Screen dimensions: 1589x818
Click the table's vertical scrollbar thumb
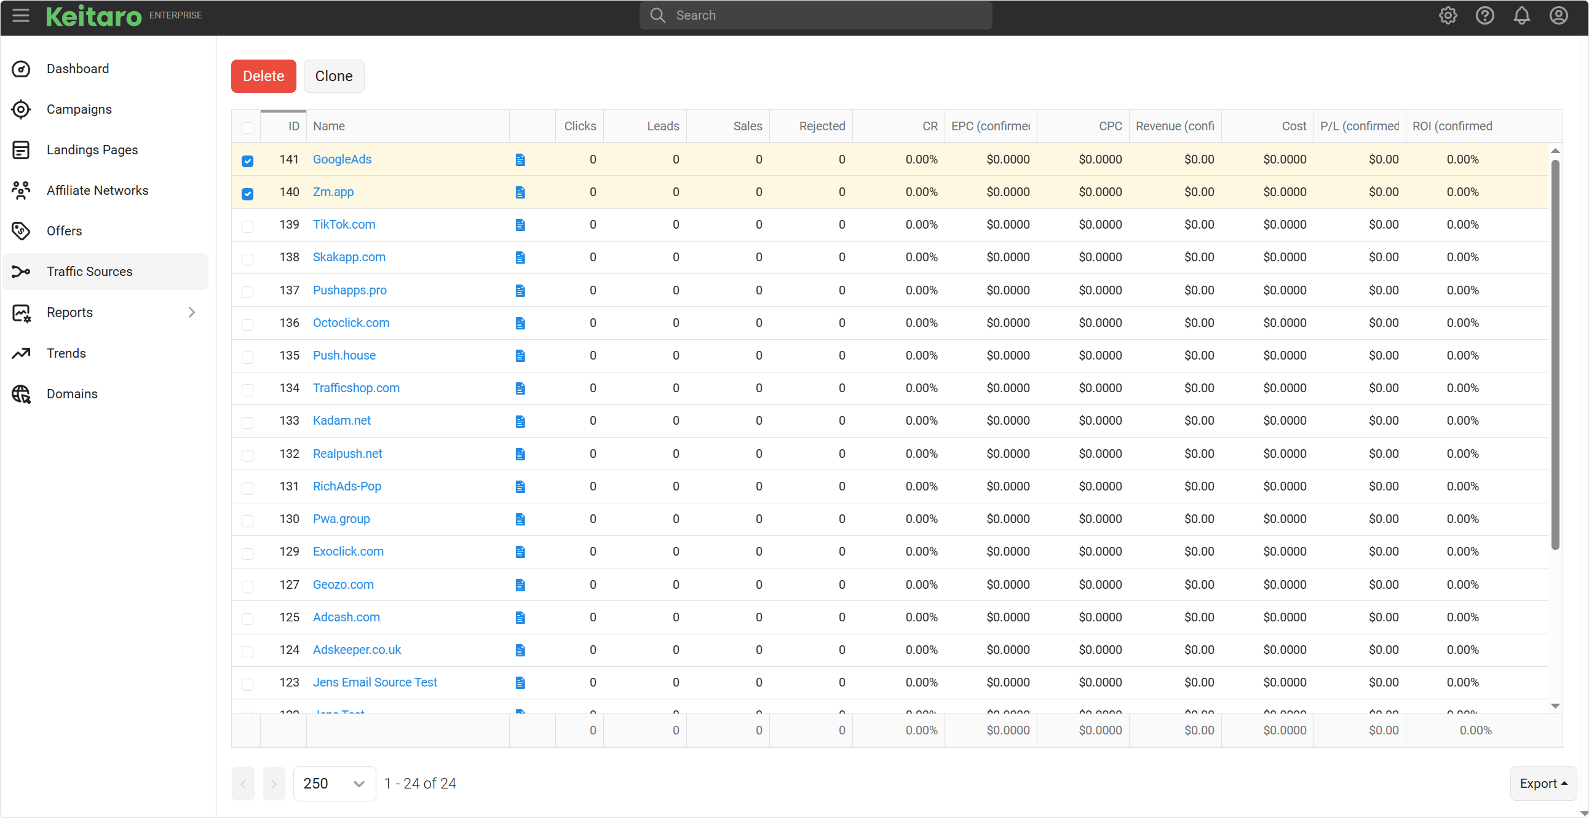click(1555, 355)
